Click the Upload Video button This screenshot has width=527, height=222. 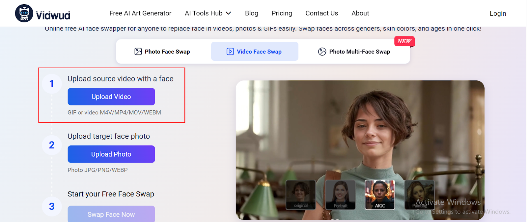(111, 97)
